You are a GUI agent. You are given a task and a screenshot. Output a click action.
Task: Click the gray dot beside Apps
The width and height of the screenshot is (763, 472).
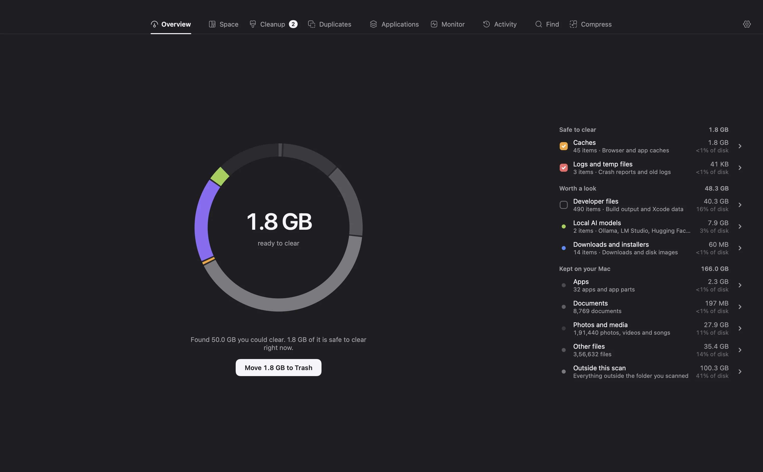click(x=563, y=285)
